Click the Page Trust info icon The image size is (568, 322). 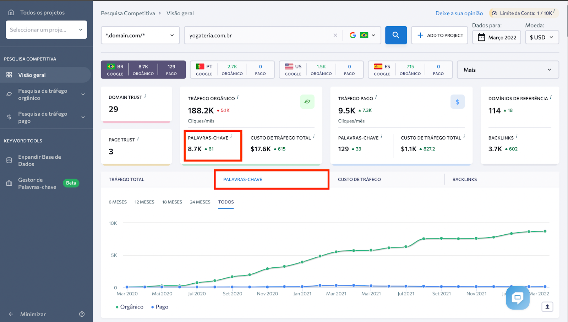[x=138, y=139]
